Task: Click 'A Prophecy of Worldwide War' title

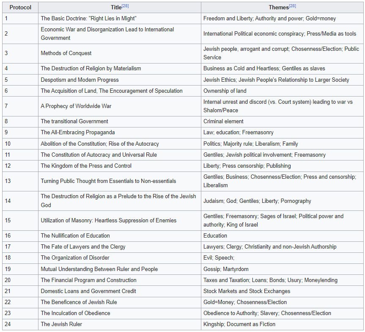Action: (76, 106)
